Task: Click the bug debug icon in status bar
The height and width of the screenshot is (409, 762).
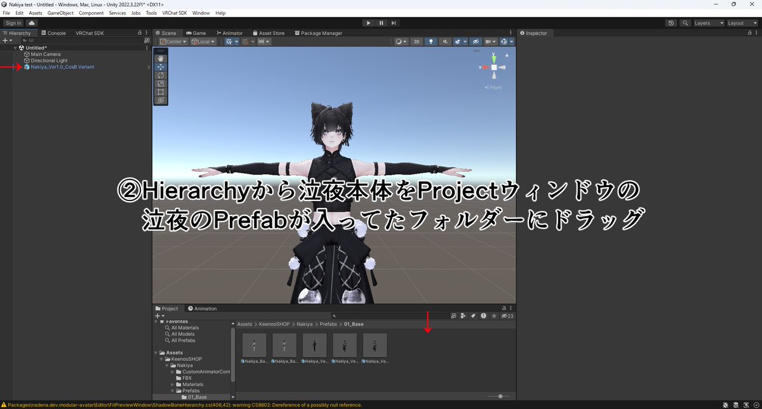Action: (725, 404)
